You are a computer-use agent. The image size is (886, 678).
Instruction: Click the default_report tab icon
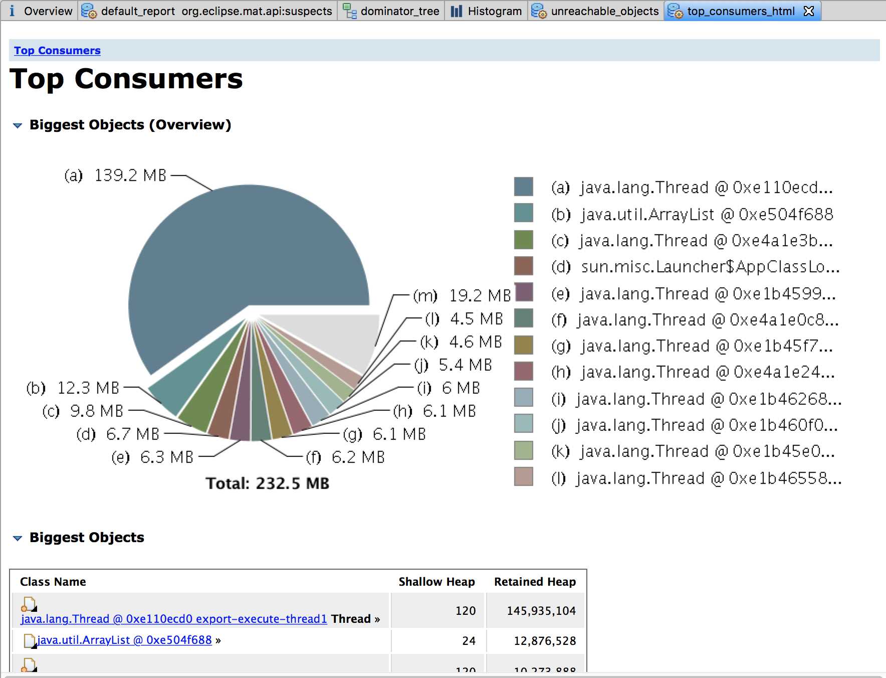click(89, 11)
